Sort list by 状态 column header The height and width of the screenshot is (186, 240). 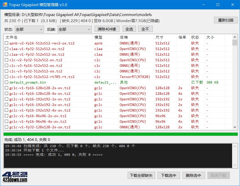pos(197,37)
